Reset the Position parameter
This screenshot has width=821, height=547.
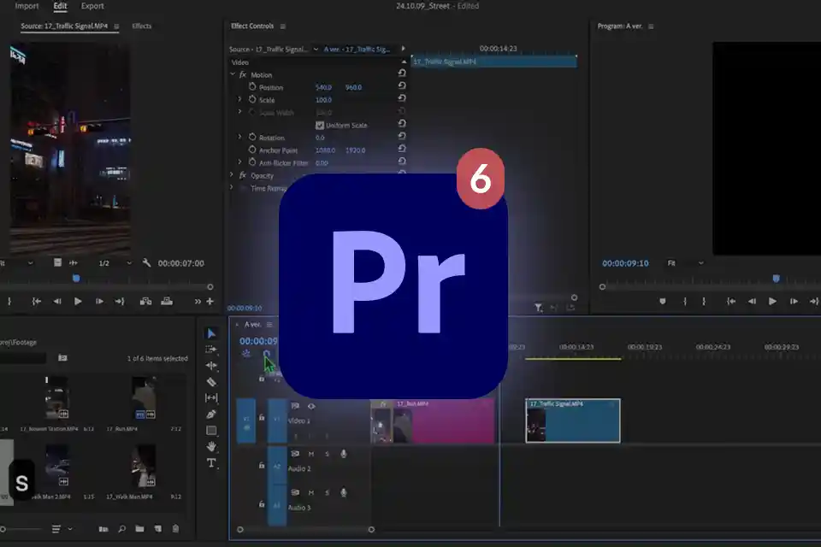(402, 85)
